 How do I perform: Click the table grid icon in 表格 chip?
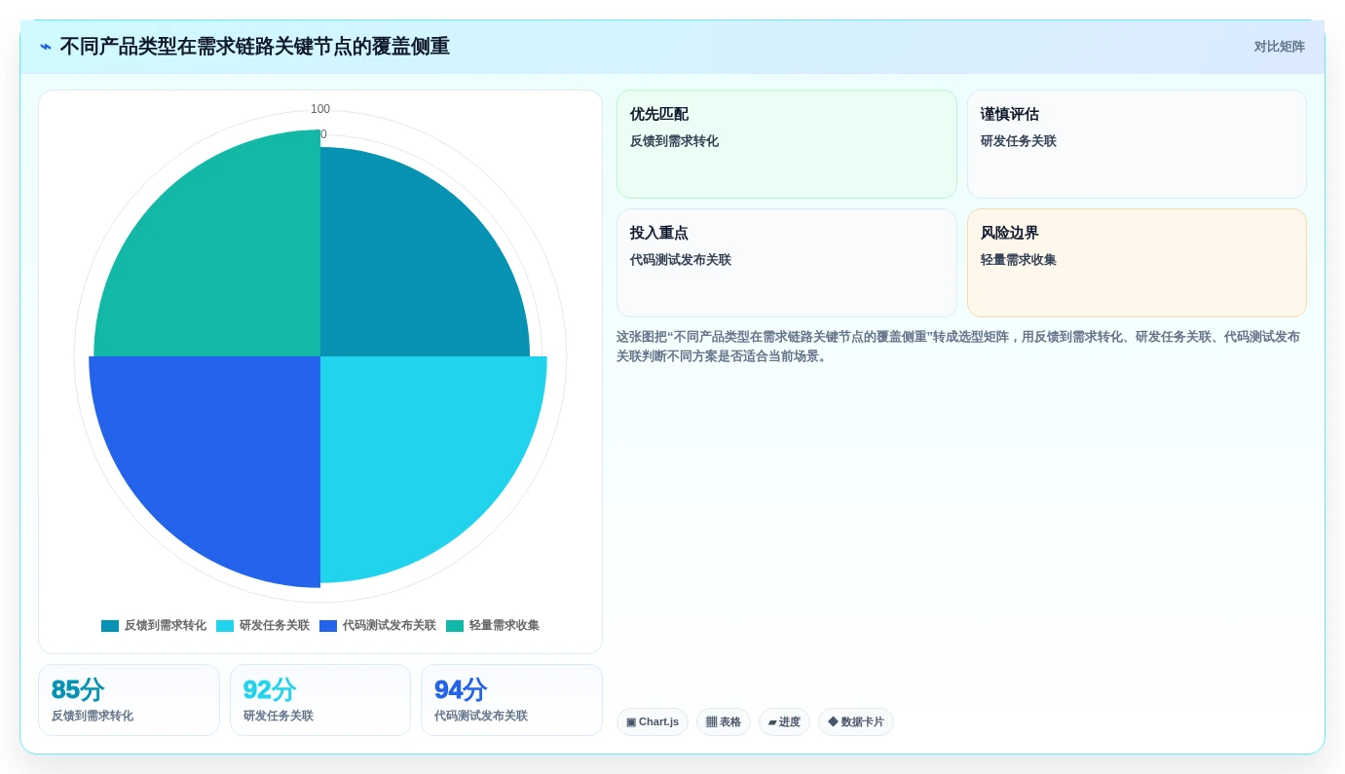pos(711,722)
